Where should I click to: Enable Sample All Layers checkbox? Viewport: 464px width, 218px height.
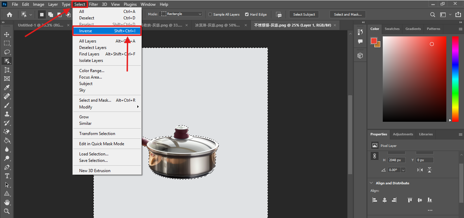tap(210, 15)
